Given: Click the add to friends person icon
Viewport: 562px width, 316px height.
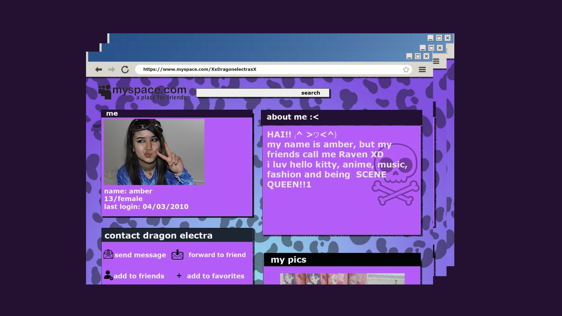Looking at the screenshot, I should click(x=108, y=275).
